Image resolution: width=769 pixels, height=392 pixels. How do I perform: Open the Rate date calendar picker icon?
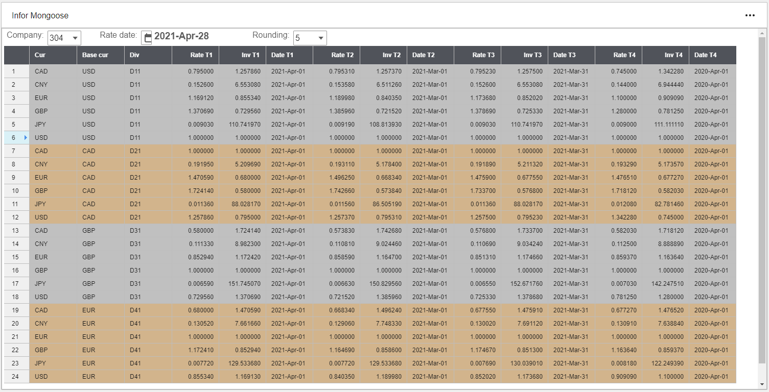[148, 37]
